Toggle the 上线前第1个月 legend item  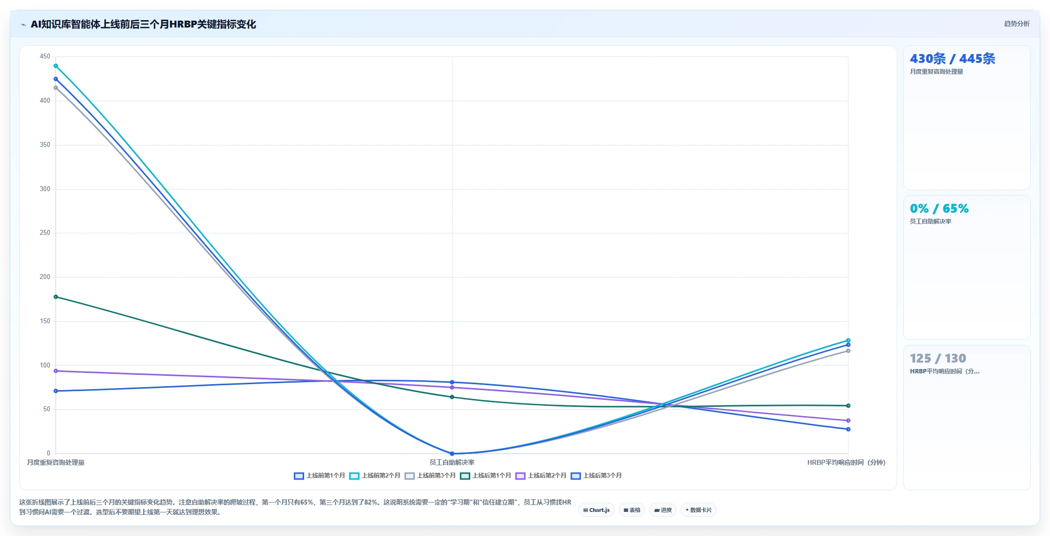319,476
